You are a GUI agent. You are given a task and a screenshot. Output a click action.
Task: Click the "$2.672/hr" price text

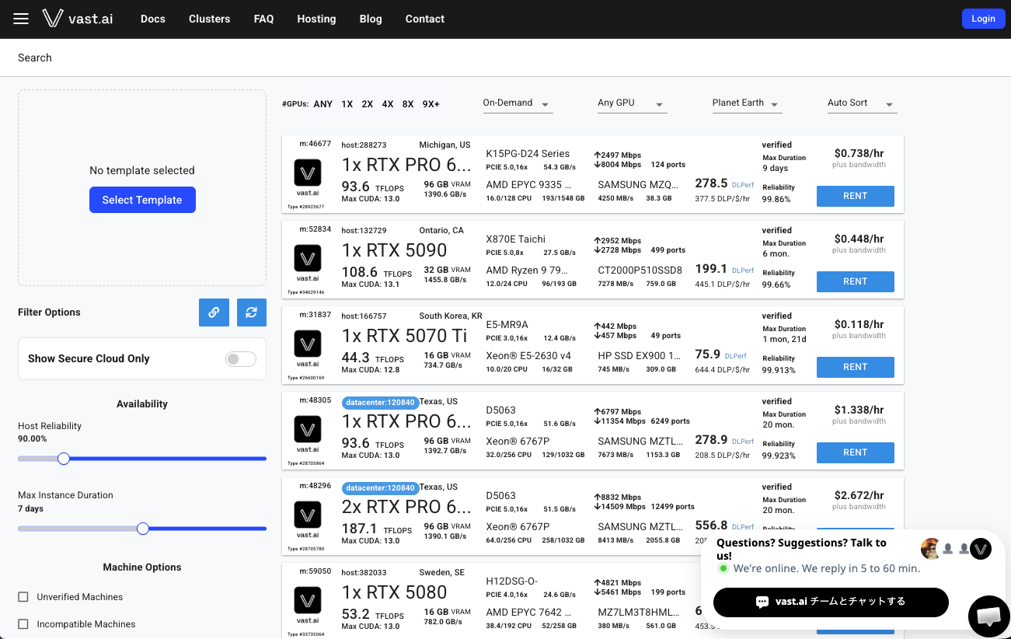859,495
